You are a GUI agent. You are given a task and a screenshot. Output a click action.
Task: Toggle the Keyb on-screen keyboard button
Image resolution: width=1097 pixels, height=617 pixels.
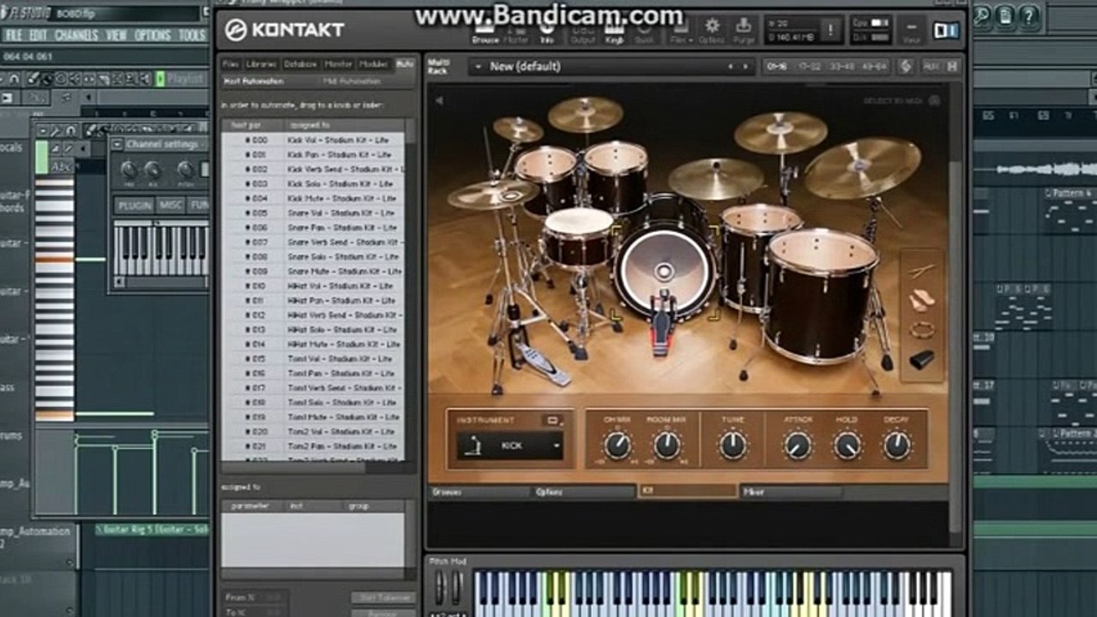614,29
